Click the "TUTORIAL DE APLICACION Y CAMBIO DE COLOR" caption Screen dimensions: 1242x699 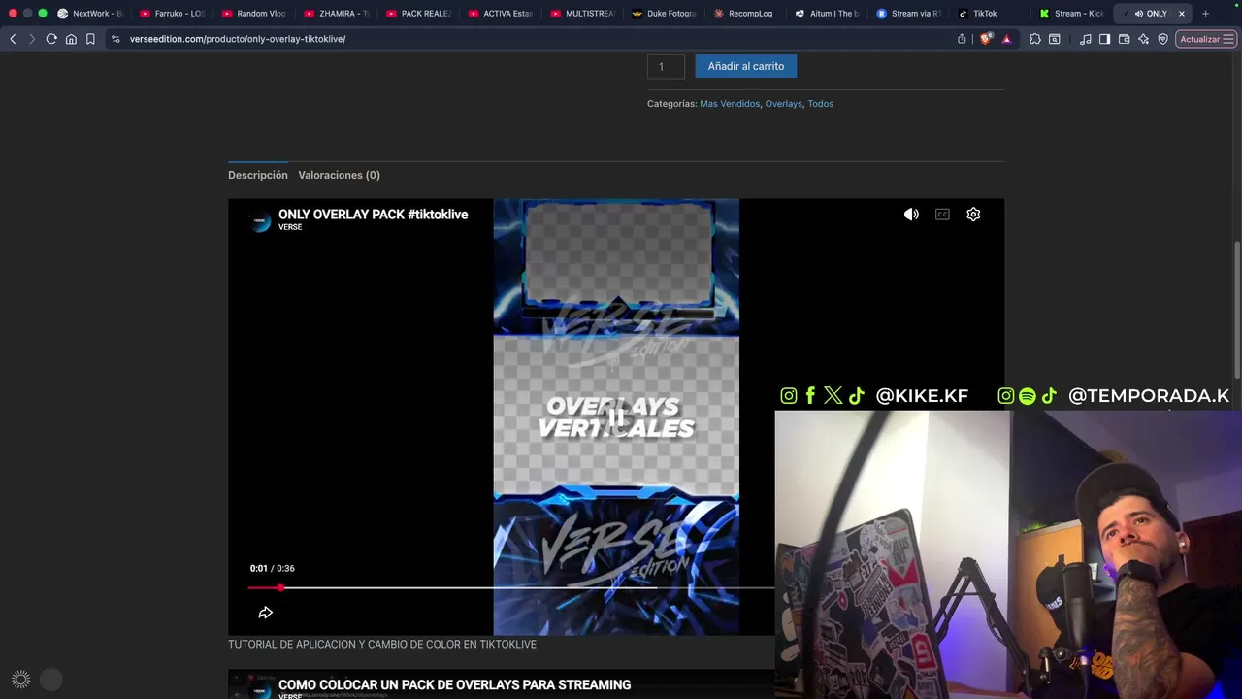pos(382,645)
